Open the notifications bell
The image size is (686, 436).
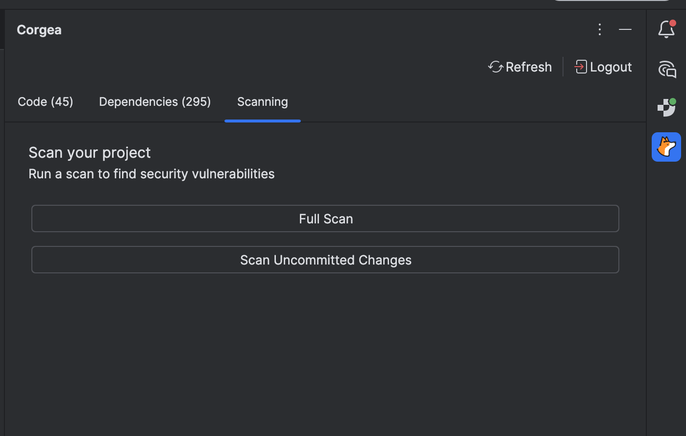(666, 29)
